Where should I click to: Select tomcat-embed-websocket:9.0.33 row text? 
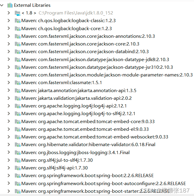(95, 137)
